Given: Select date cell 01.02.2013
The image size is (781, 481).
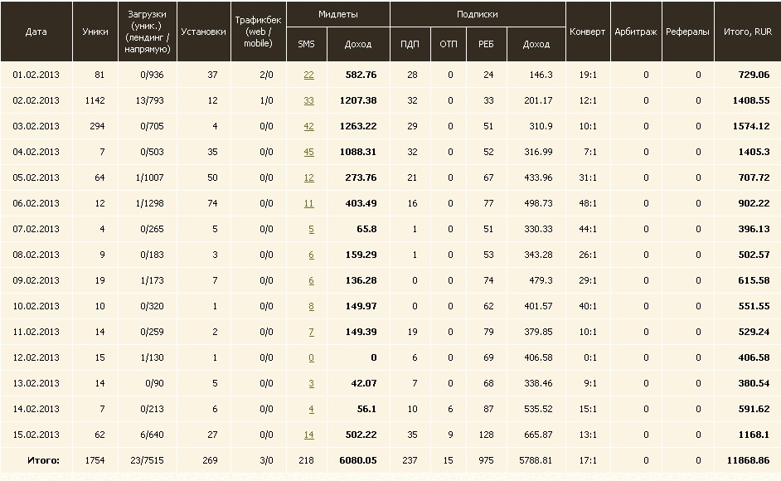Looking at the screenshot, I should coord(36,75).
